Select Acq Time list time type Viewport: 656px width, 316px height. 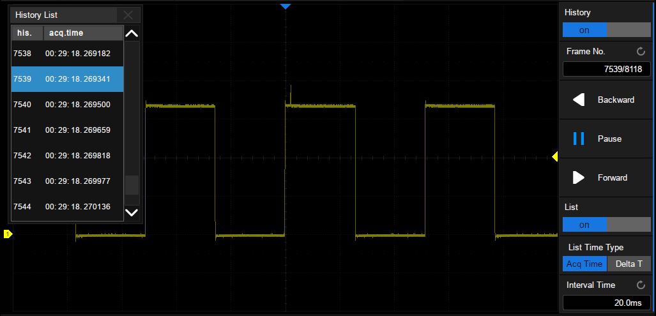pos(584,264)
